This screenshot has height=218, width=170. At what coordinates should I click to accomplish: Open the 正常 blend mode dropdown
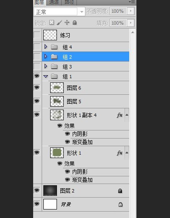point(82,12)
